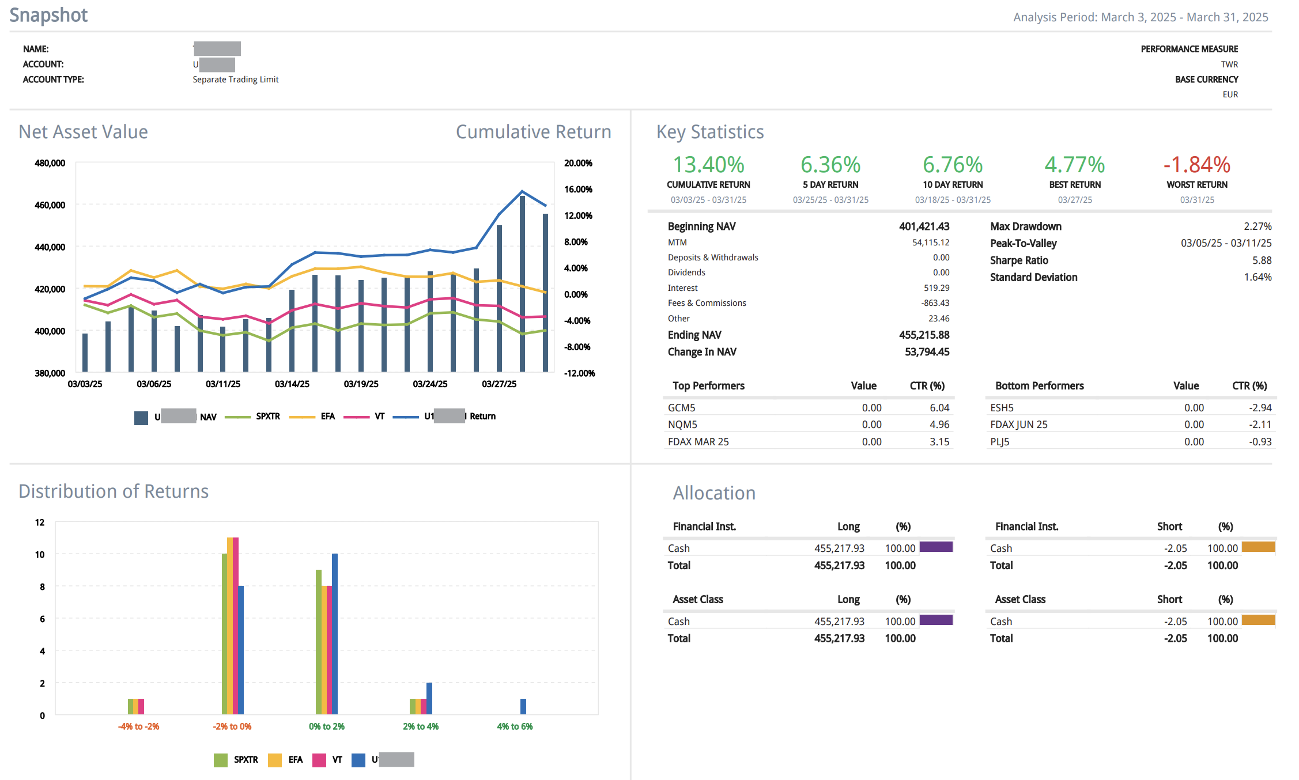Click the green SPXTR square in distribution legend
Viewport: 1299px width, 780px height.
pyautogui.click(x=220, y=760)
